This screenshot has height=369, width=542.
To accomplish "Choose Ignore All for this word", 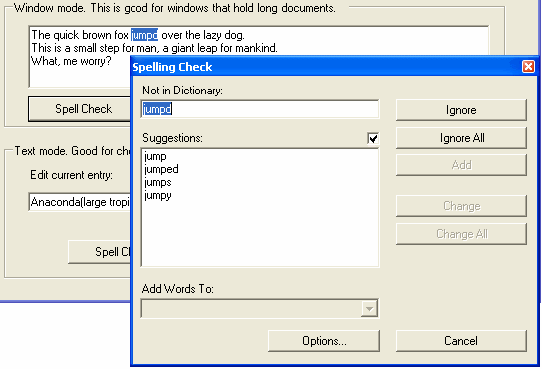I will (461, 138).
